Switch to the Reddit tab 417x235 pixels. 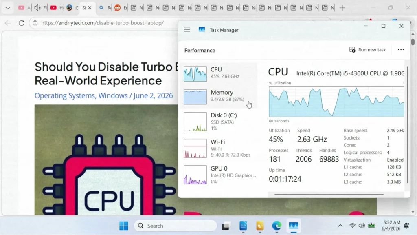point(117,8)
